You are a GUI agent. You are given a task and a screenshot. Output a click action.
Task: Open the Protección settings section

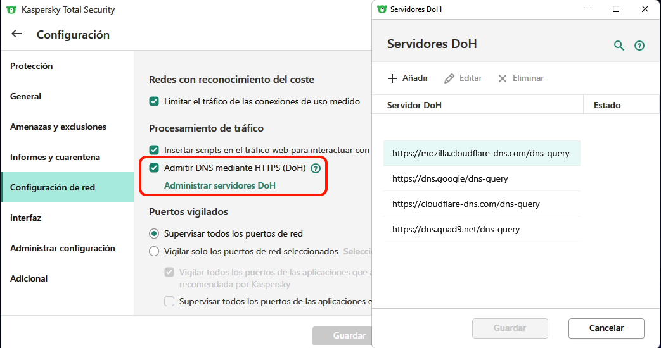coord(67,66)
